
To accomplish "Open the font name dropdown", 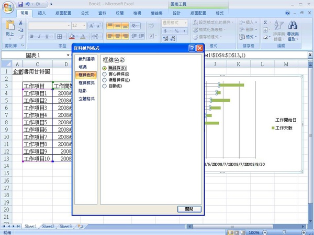I will click(69, 26).
